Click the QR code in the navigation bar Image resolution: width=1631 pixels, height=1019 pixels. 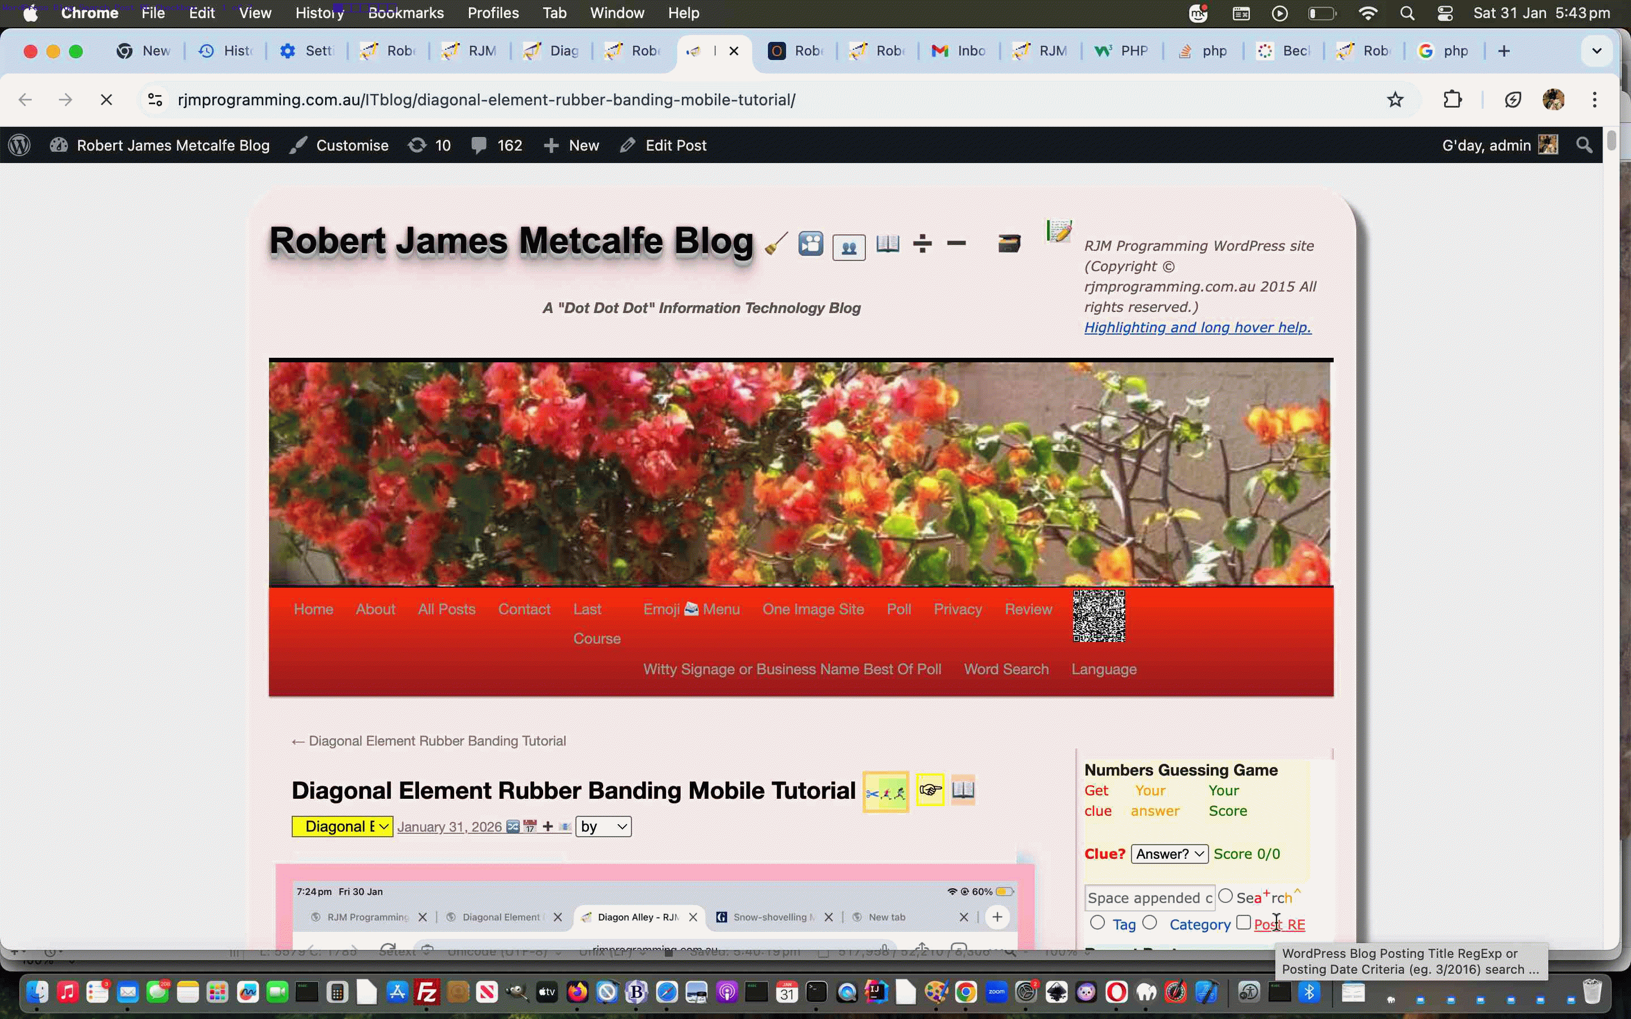click(x=1099, y=615)
